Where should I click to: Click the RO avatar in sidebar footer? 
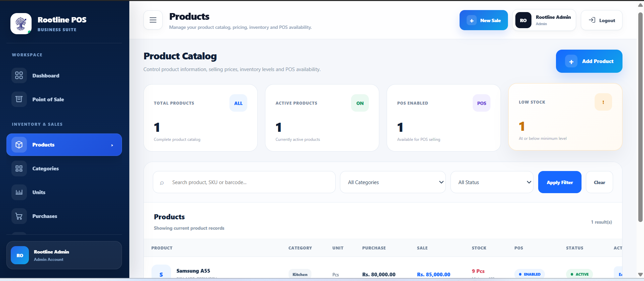[x=20, y=255]
